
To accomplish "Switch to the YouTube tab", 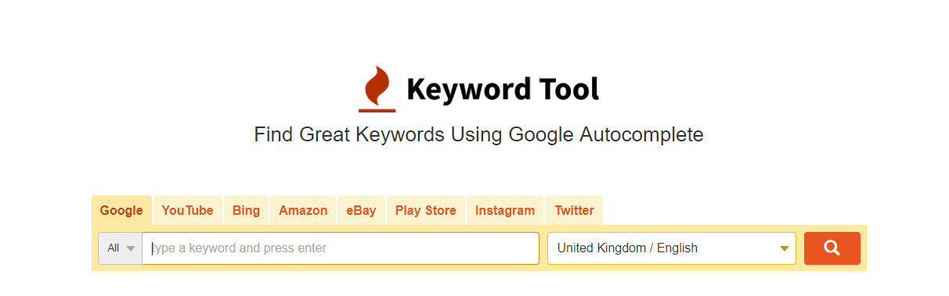I will pos(187,210).
